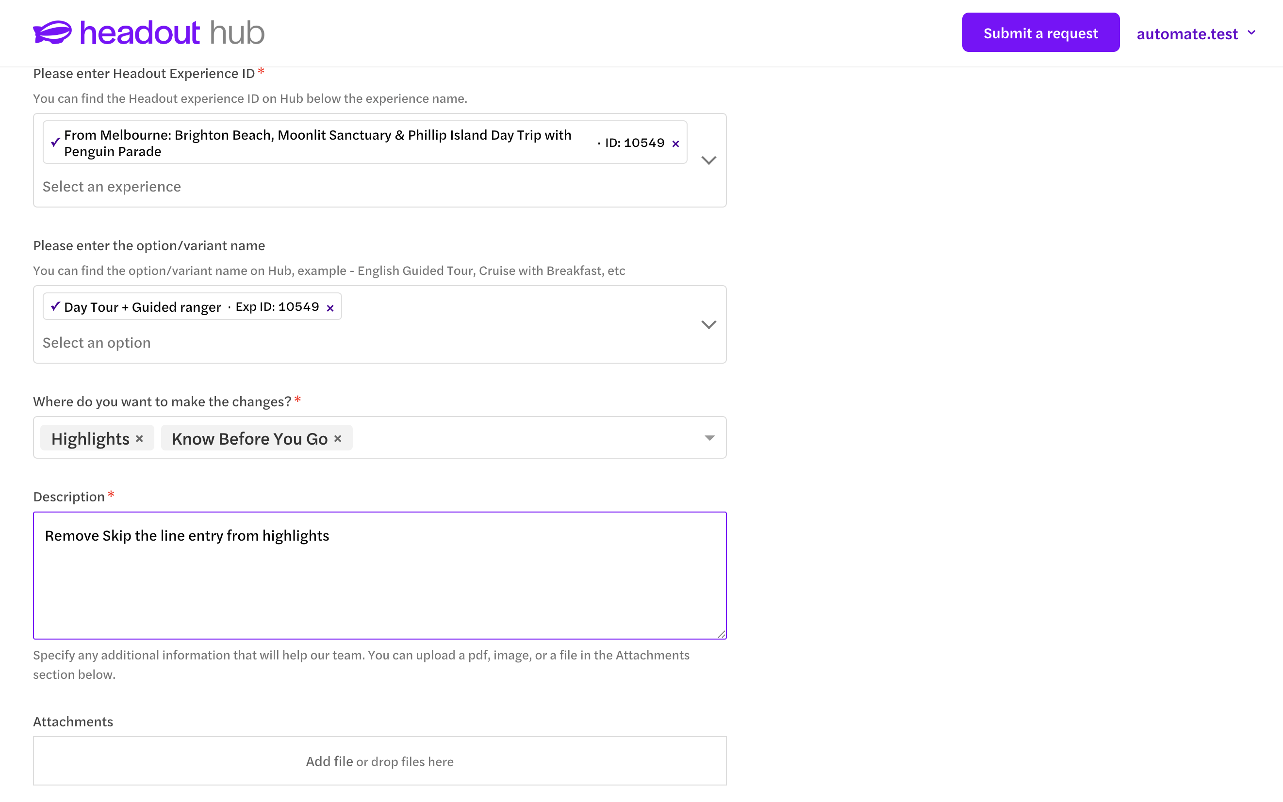The height and width of the screenshot is (802, 1283).
Task: Click into the Description text area
Action: (x=379, y=576)
